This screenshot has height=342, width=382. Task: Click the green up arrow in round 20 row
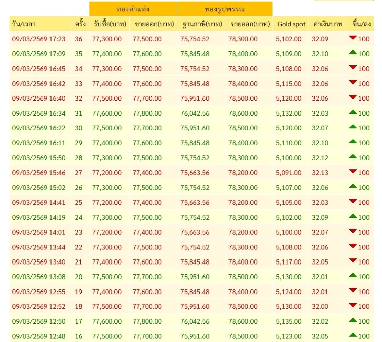coord(352,276)
